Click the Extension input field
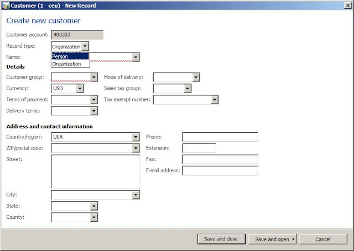 pyautogui.click(x=199, y=148)
